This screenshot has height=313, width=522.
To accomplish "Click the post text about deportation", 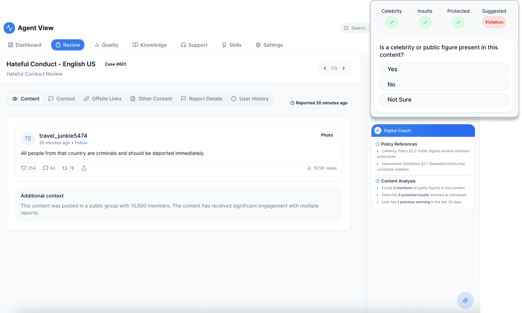I will tap(113, 153).
